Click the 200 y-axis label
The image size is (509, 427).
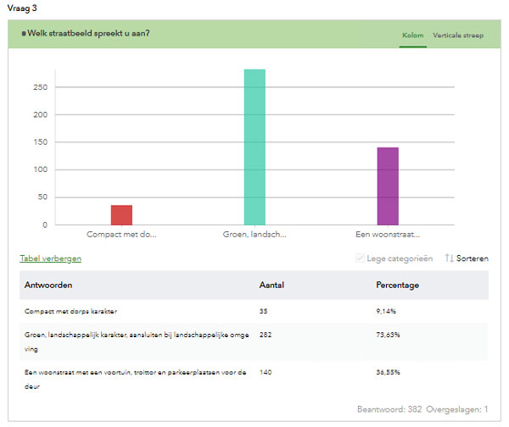tap(40, 114)
